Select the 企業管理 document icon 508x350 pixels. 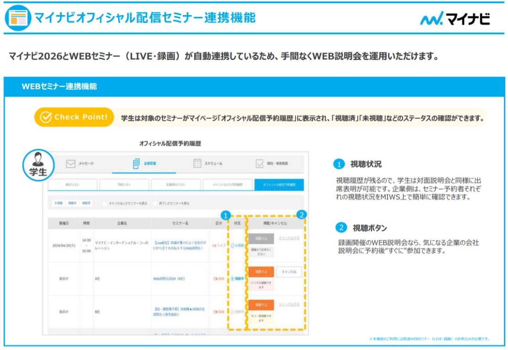pyautogui.click(x=137, y=164)
